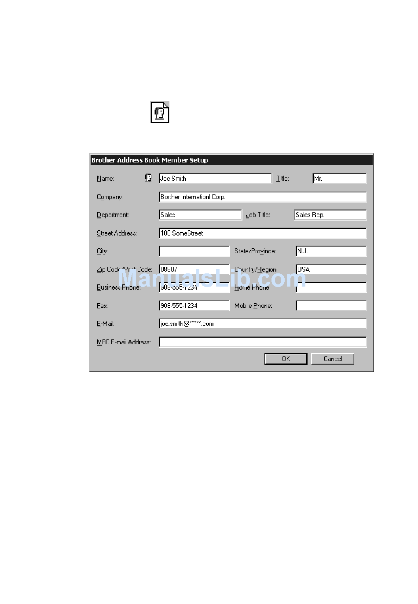Screen dimensions: 418x604
Task: Click the empty Mobile Phone field
Action: click(331, 306)
